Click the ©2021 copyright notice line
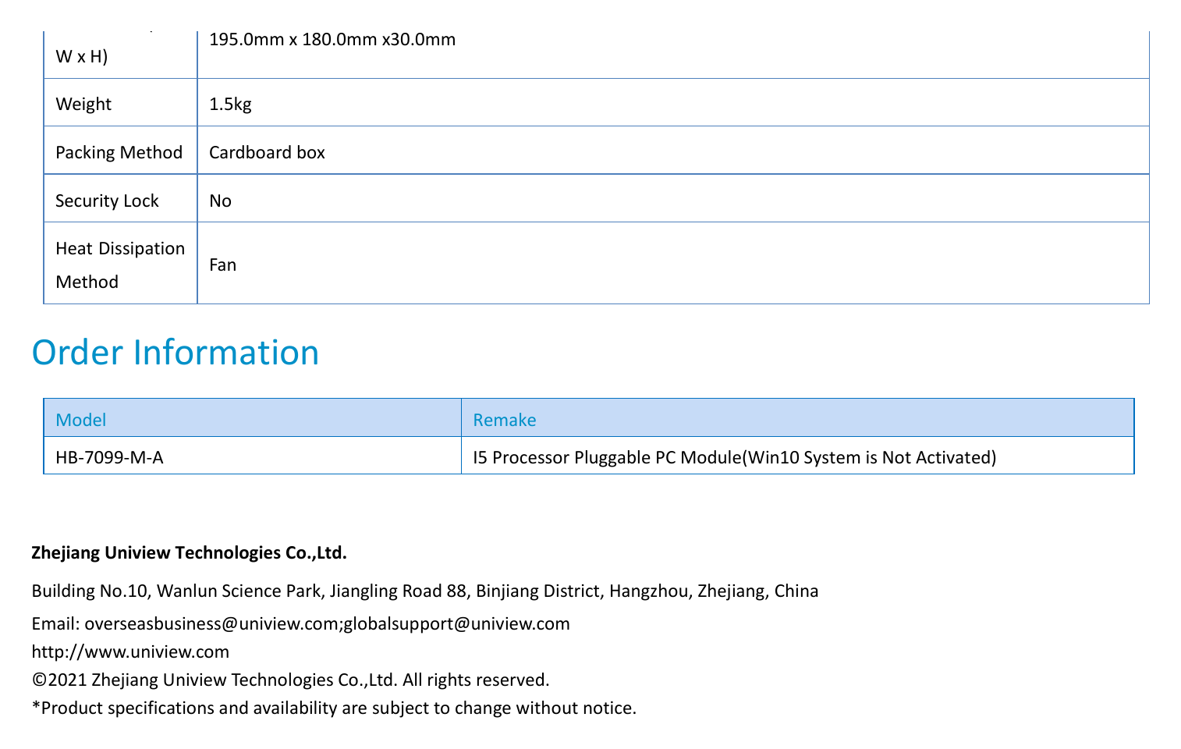The height and width of the screenshot is (749, 1181). click(x=290, y=680)
